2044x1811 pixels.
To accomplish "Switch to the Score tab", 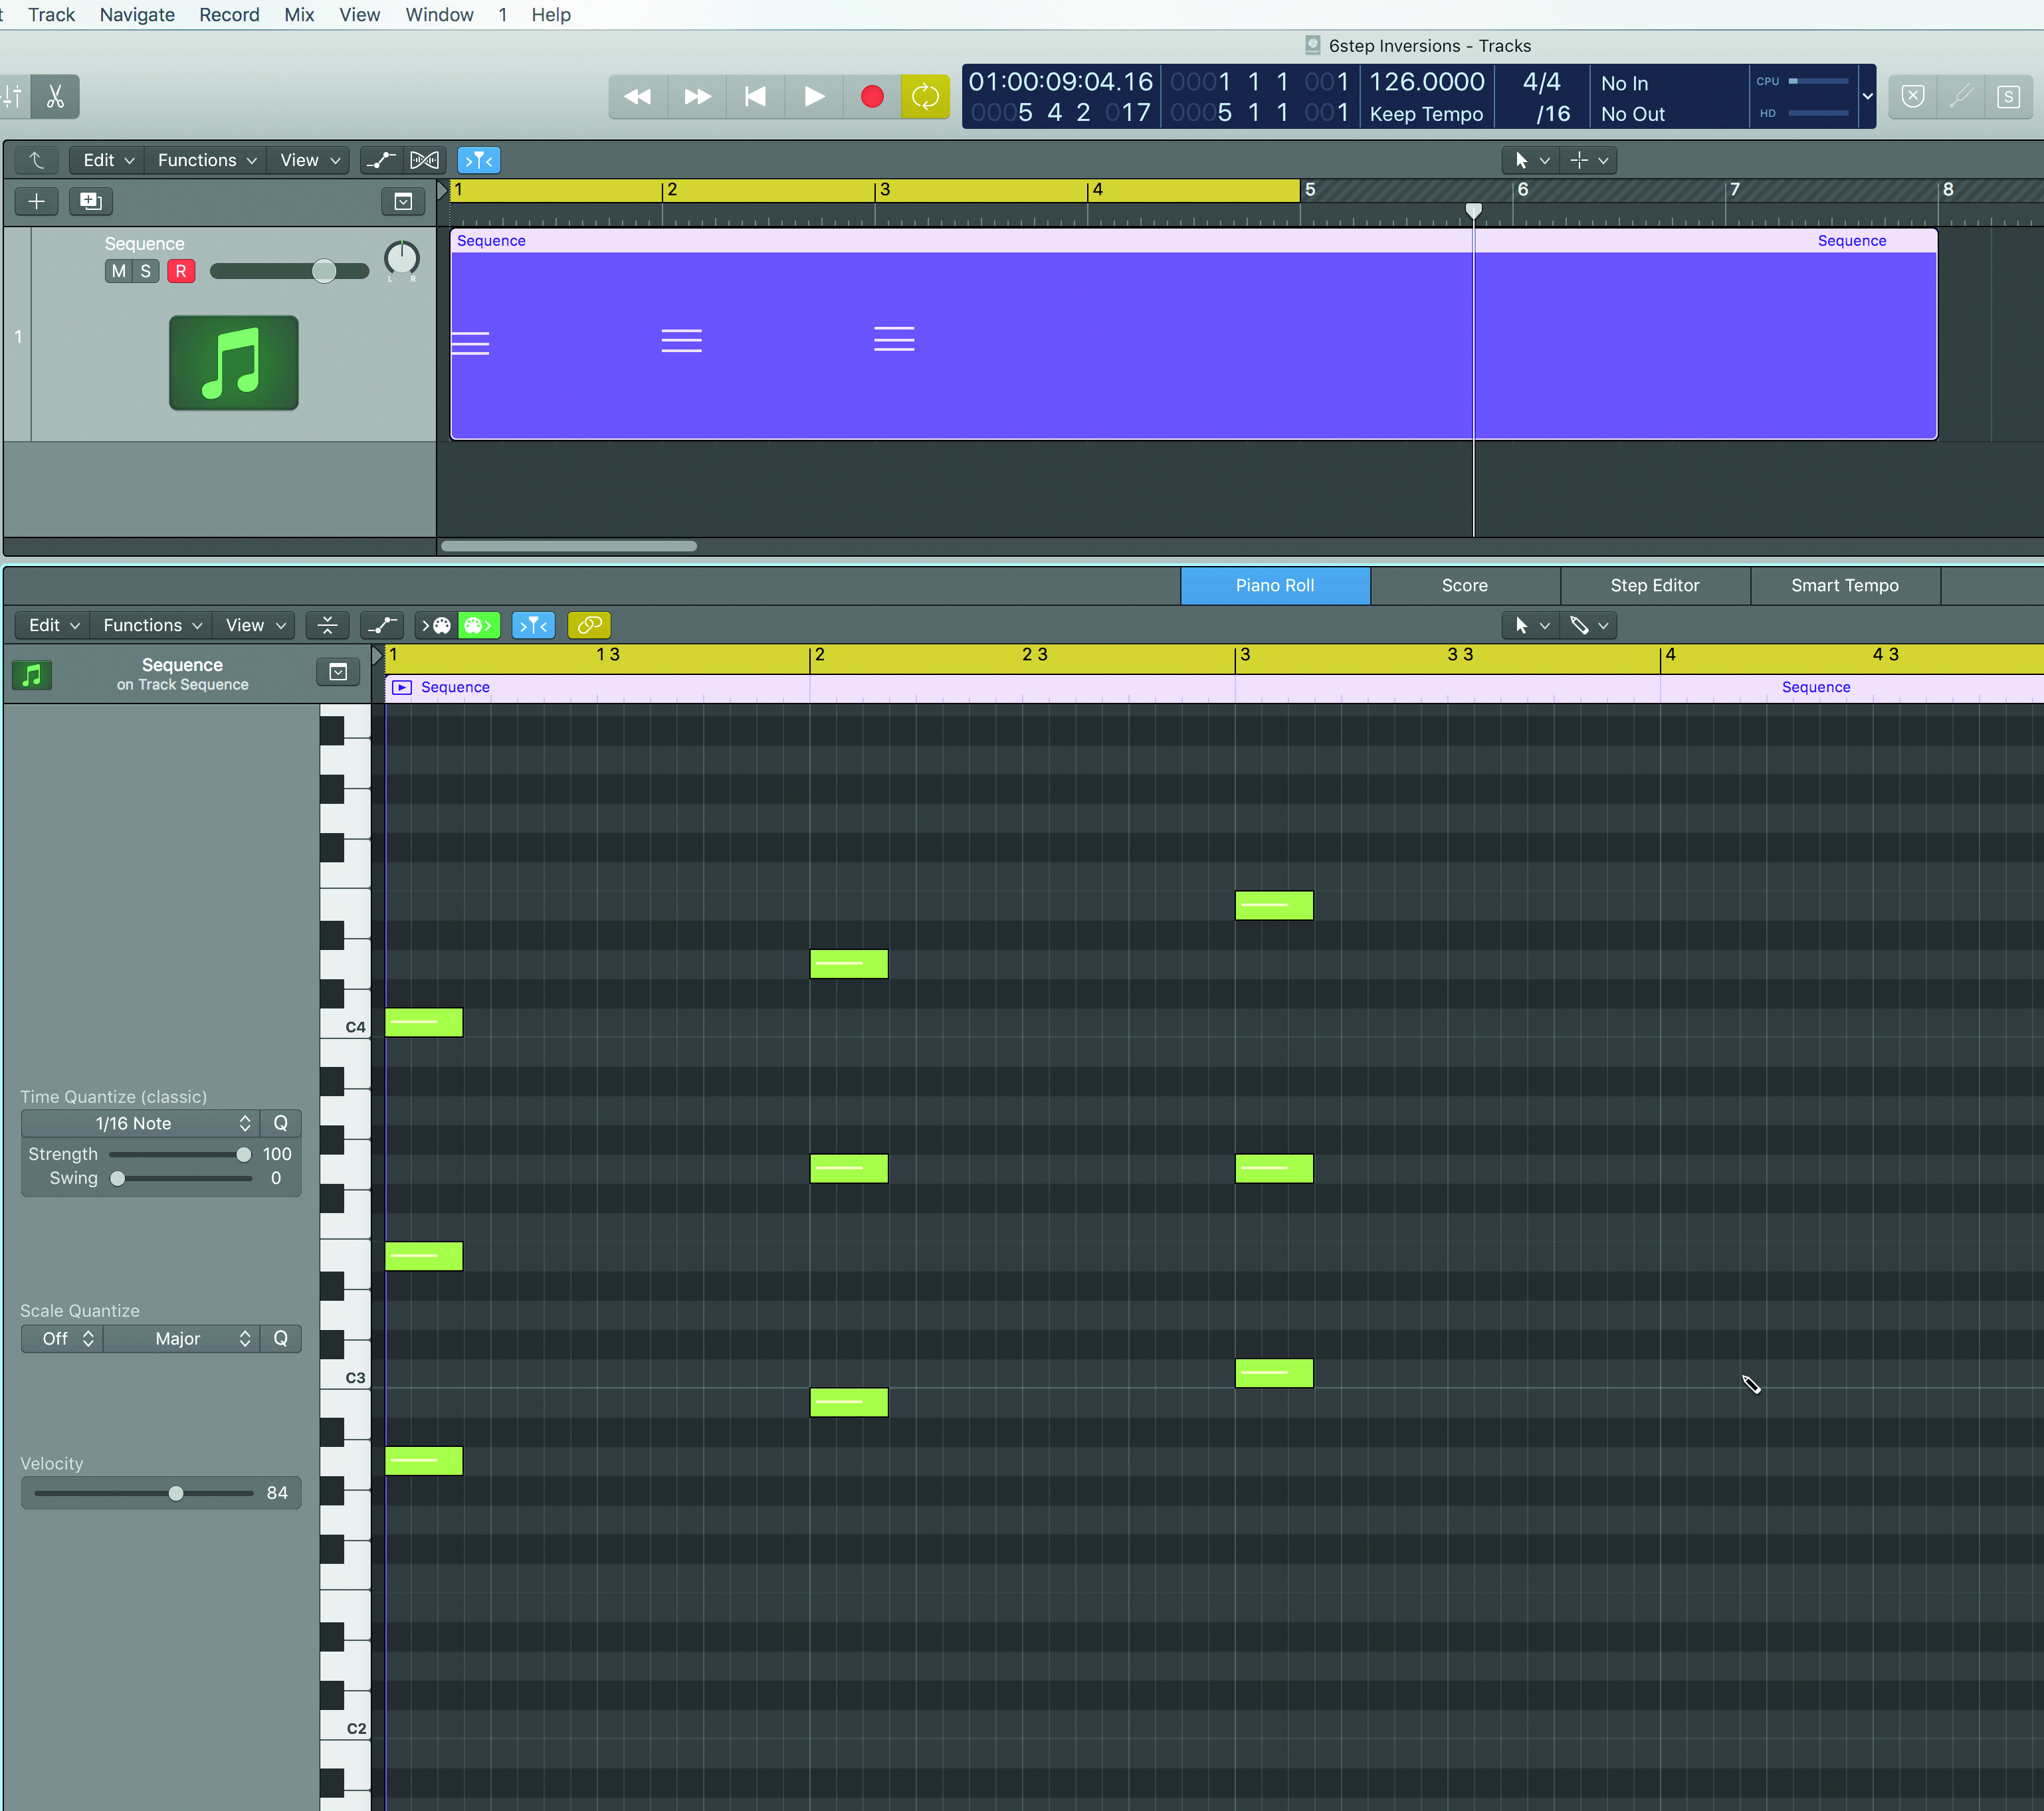I will click(x=1465, y=586).
